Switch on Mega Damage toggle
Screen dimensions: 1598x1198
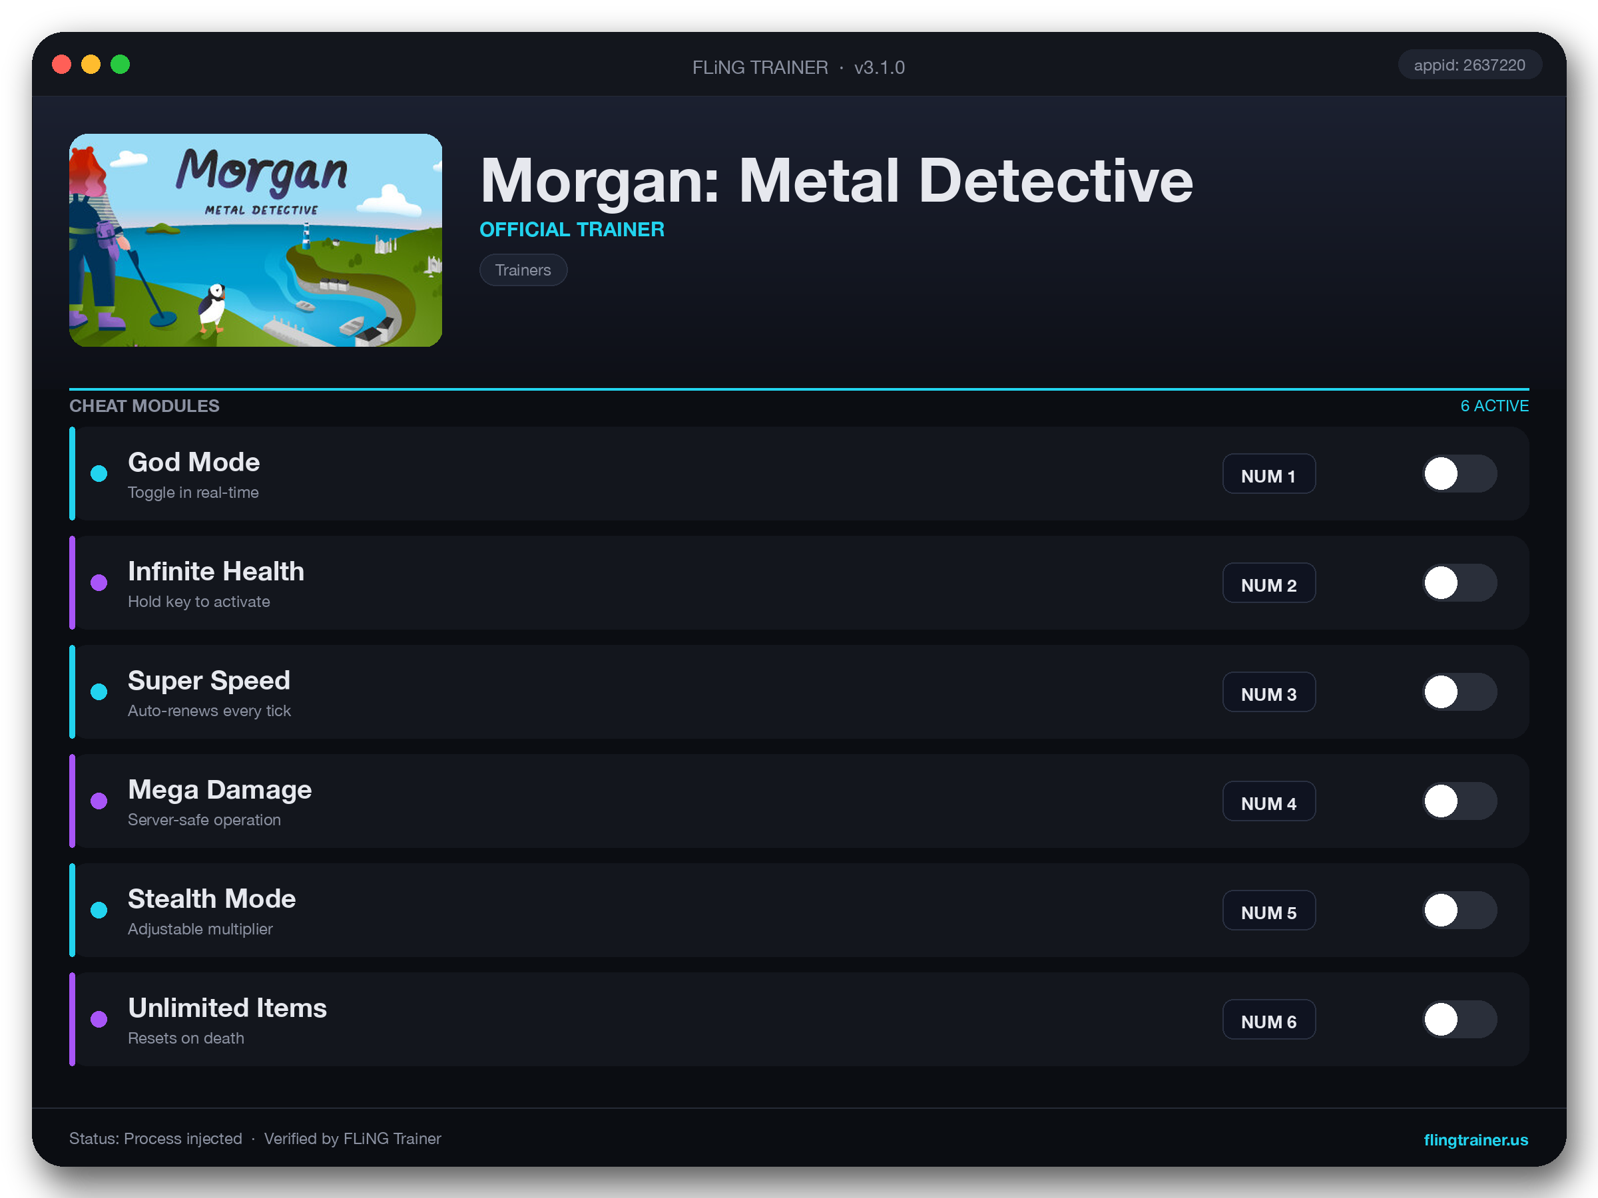tap(1460, 801)
